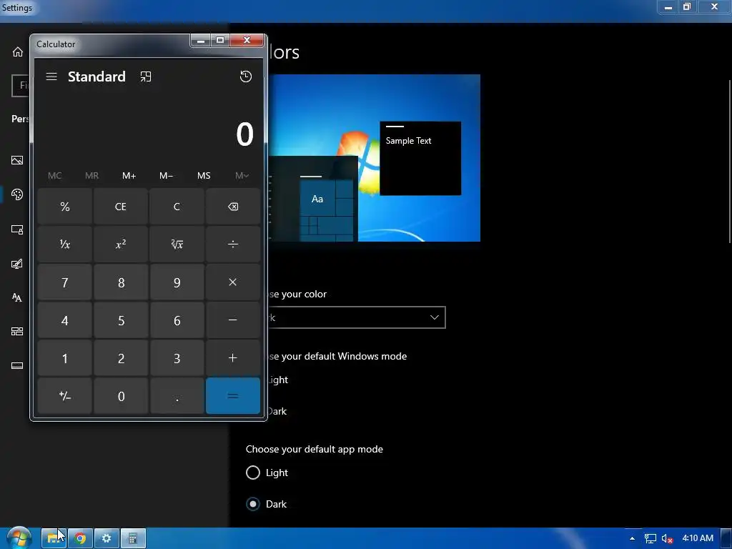Open Start icon in Settings sidebar
The width and height of the screenshot is (732, 549).
point(17,332)
